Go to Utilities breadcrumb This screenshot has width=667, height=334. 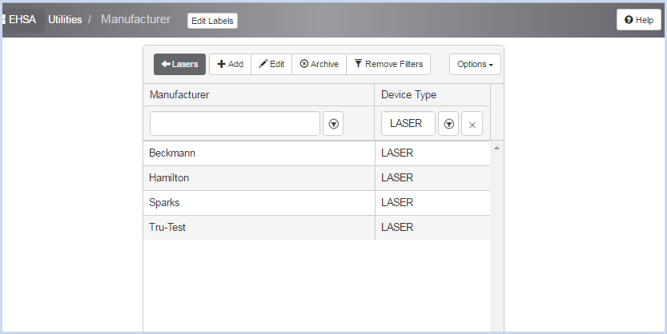coord(65,20)
